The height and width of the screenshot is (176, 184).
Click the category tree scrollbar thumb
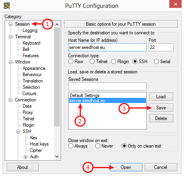pos(57,77)
